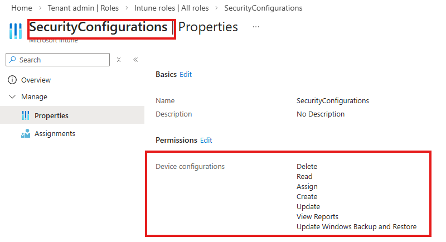The image size is (446, 242).
Task: Edit the Permissions section
Action: coord(206,141)
